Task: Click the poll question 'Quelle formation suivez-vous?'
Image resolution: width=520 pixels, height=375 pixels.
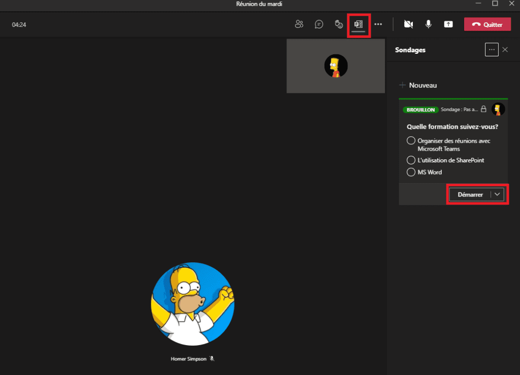Action: (452, 126)
